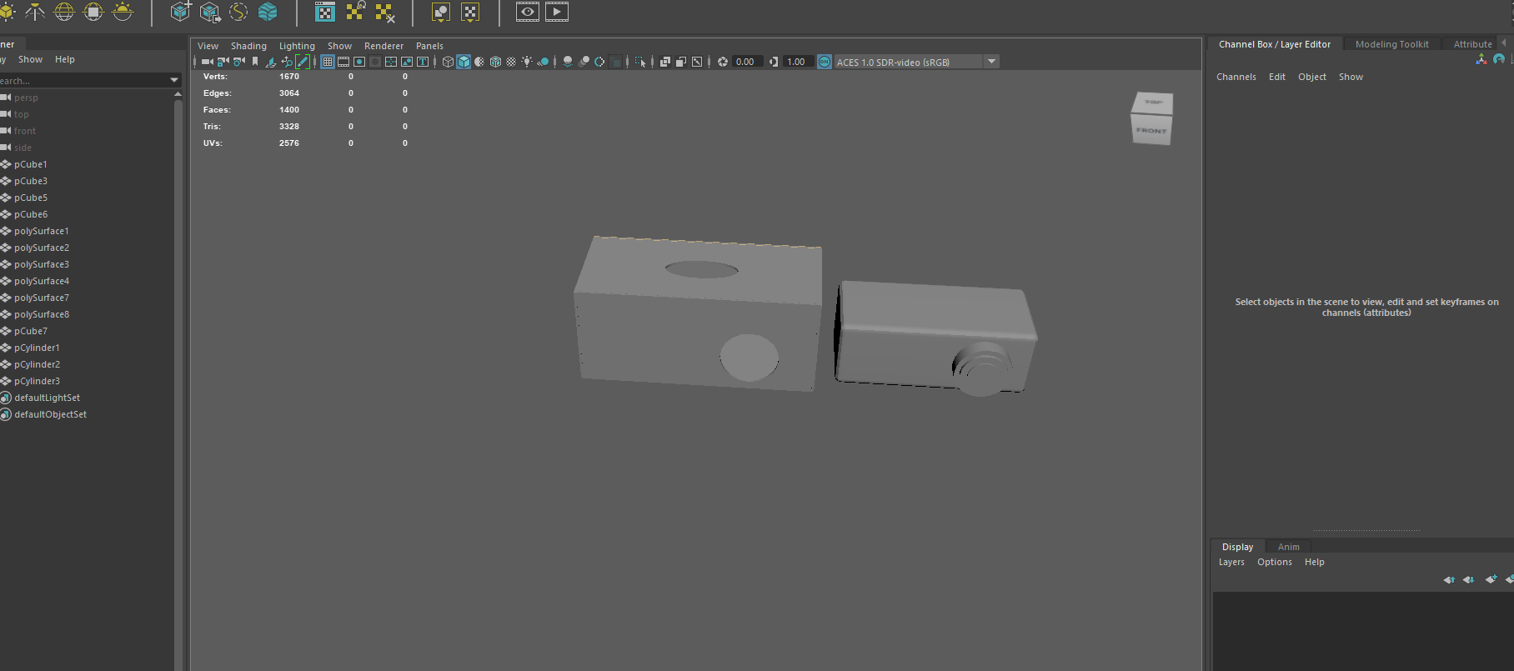Click the cube with plus shelf icon
1514x671 pixels.
click(x=180, y=12)
